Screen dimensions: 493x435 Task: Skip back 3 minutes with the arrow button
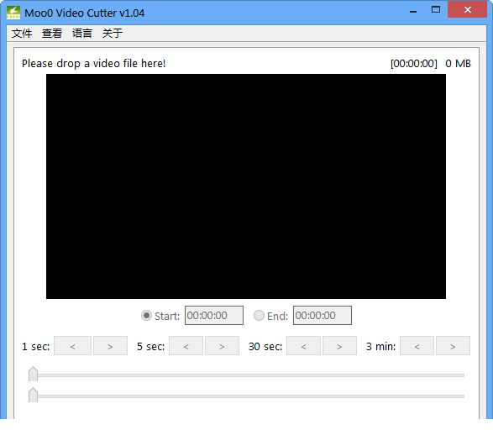417,346
